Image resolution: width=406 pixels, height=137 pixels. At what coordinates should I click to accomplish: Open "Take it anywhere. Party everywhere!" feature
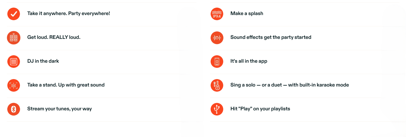[69, 13]
